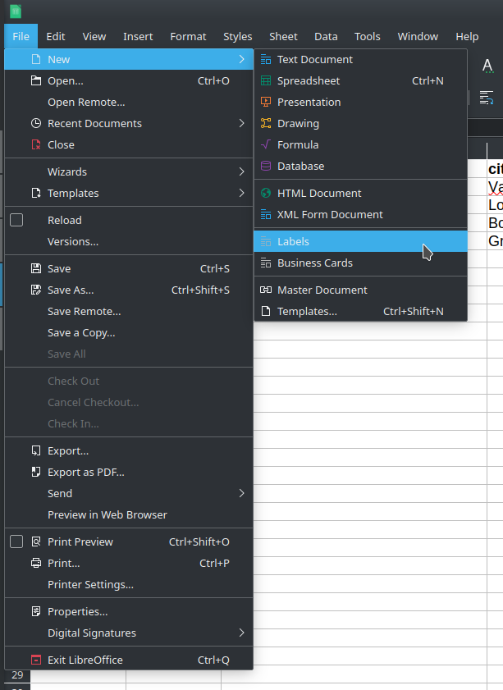This screenshot has height=690, width=503.
Task: Click the LibreOffice Calc app icon in title bar
Action: click(16, 11)
